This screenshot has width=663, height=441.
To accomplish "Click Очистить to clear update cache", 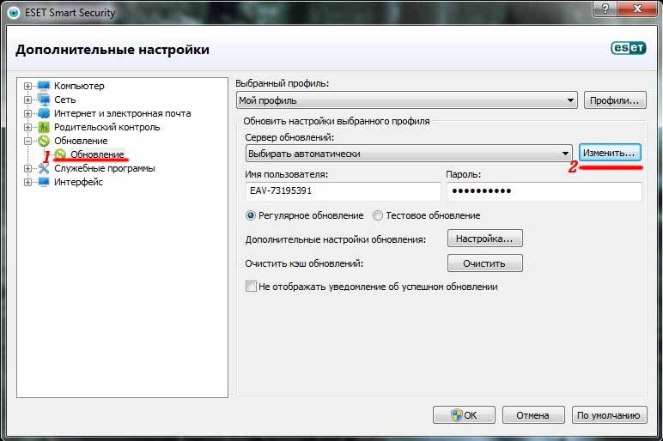I will click(x=484, y=263).
